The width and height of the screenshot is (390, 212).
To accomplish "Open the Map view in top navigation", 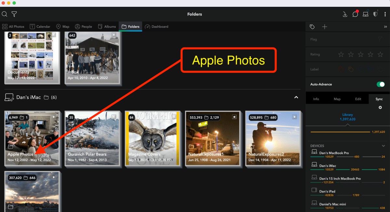I will [x=63, y=27].
